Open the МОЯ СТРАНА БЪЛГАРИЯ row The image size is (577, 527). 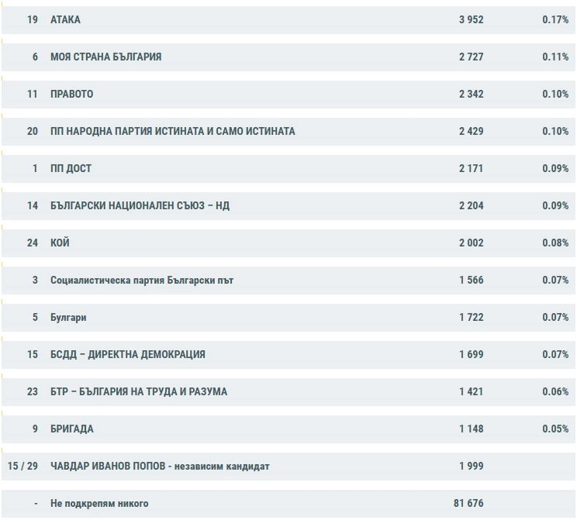288,57
